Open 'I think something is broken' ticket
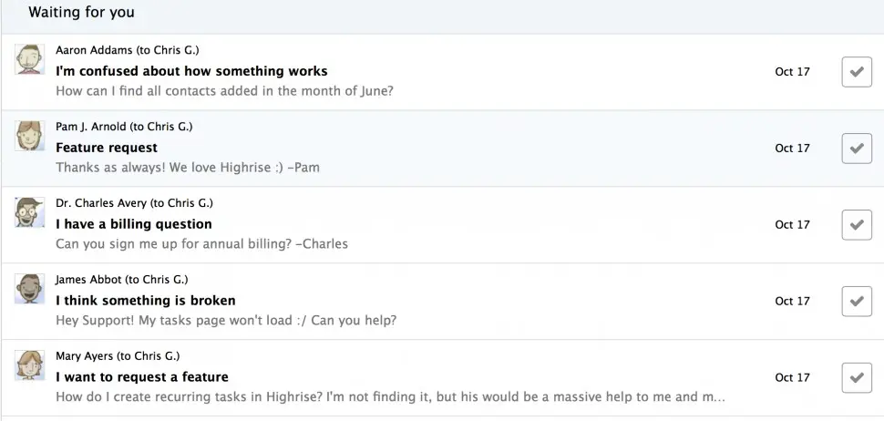The height and width of the screenshot is (421, 884). tap(146, 301)
